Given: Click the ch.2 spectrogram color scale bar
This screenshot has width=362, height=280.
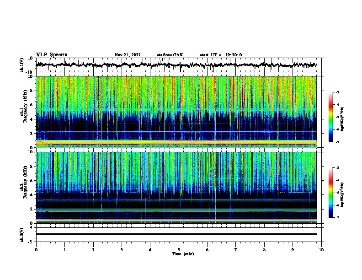Looking at the screenshot, I should coord(330,193).
